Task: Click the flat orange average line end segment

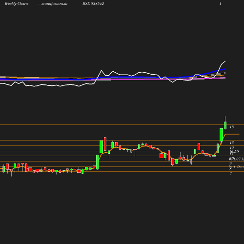Action: [232, 134]
